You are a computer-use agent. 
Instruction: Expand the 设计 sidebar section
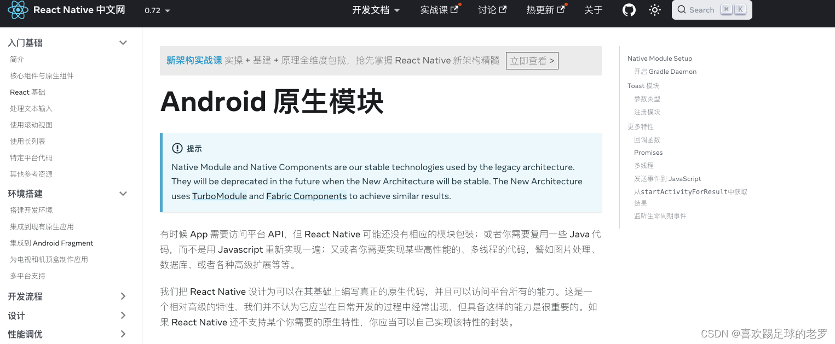(x=68, y=316)
